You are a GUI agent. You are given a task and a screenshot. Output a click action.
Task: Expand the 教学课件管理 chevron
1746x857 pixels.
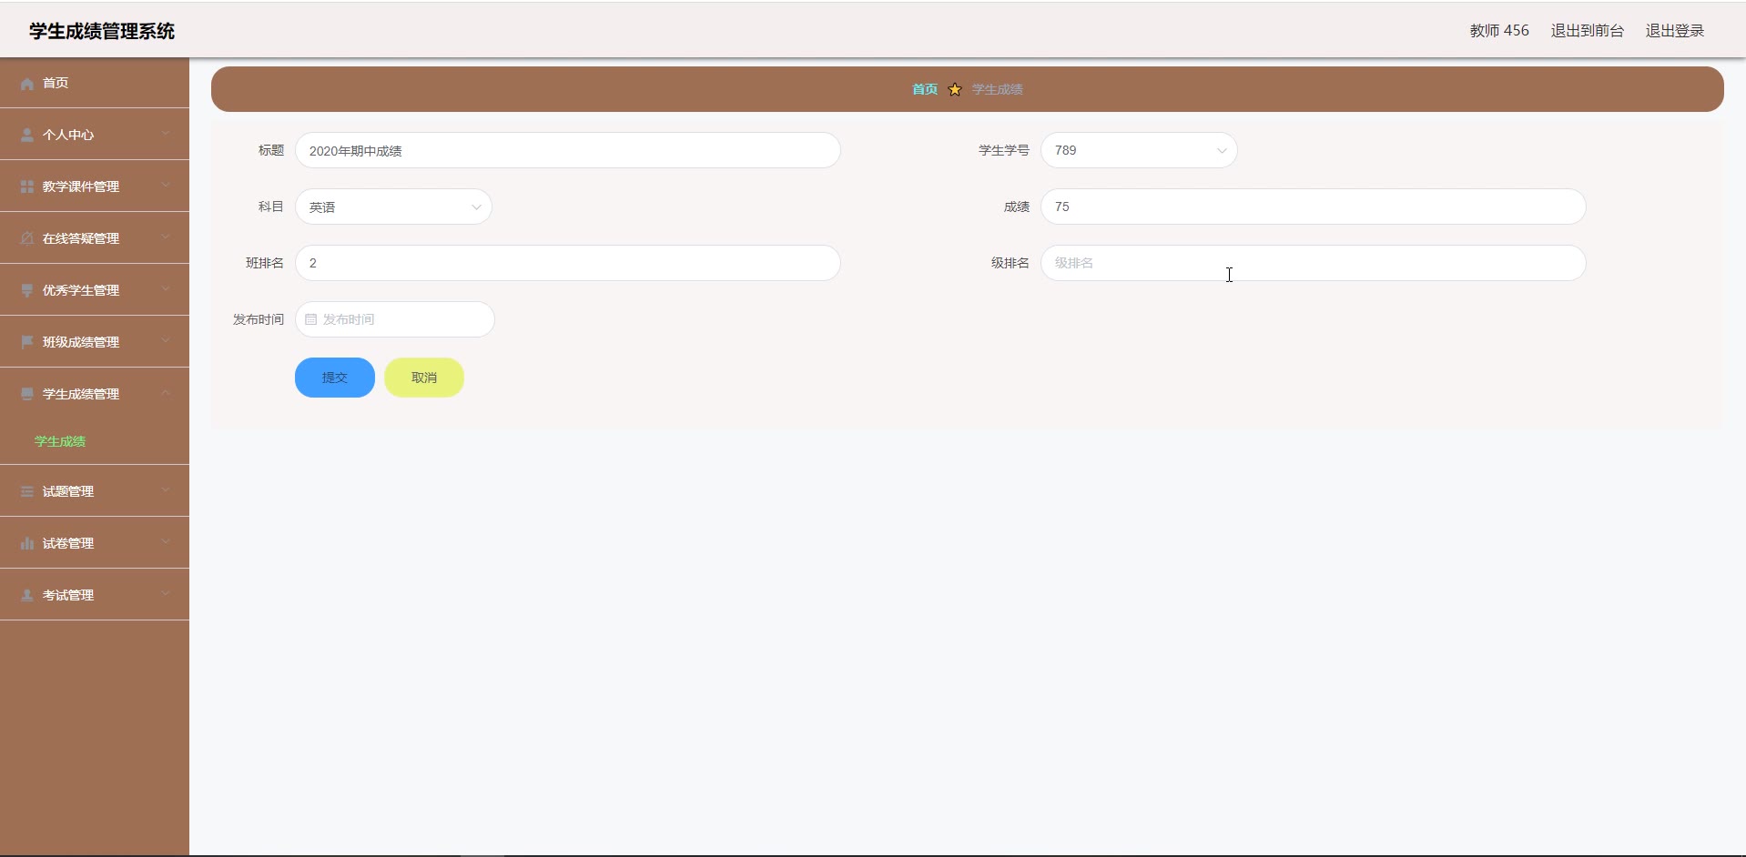coord(166,186)
